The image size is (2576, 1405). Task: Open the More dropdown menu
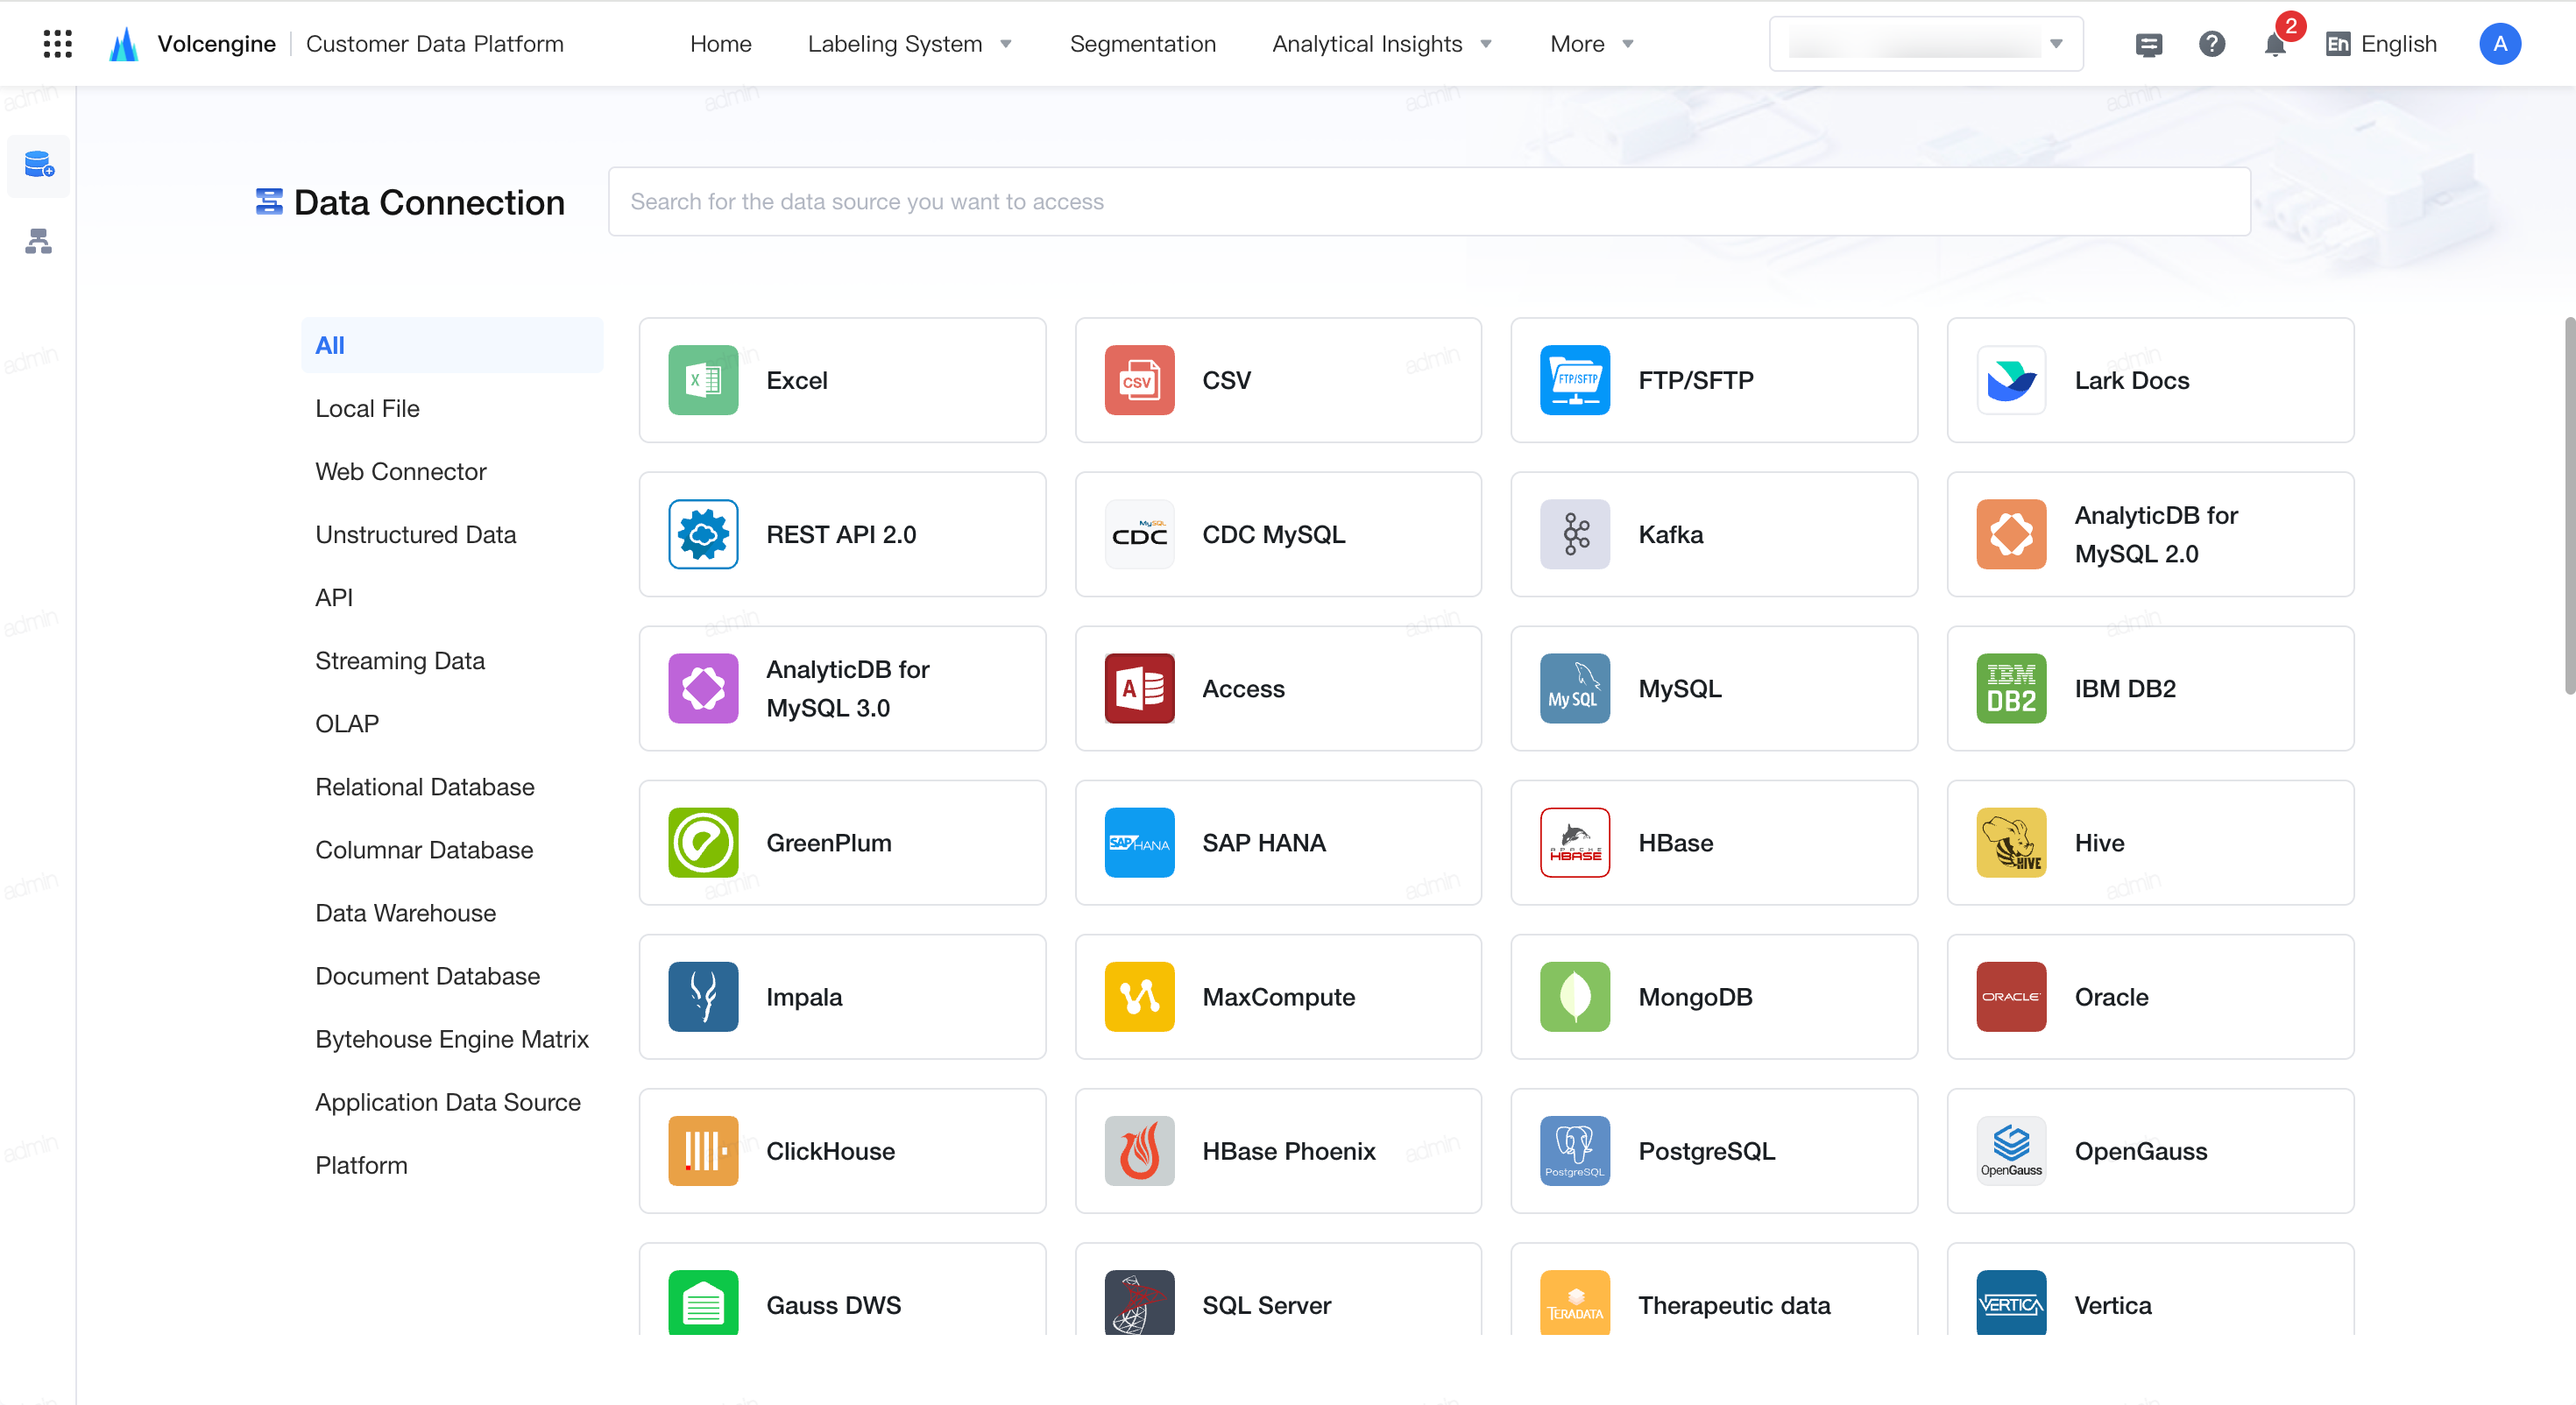click(x=1591, y=44)
